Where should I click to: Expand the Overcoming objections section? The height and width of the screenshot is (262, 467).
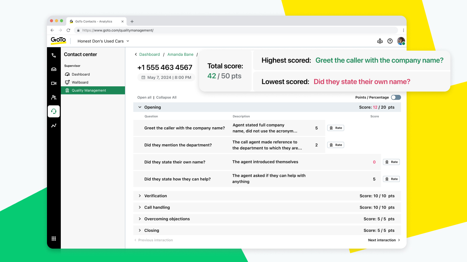coord(140,219)
